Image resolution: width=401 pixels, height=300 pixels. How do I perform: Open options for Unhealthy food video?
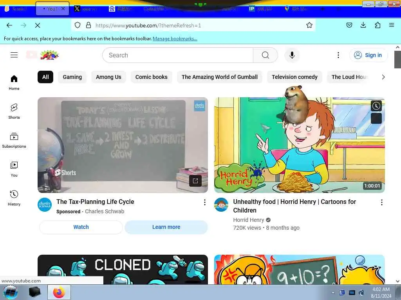(381, 202)
